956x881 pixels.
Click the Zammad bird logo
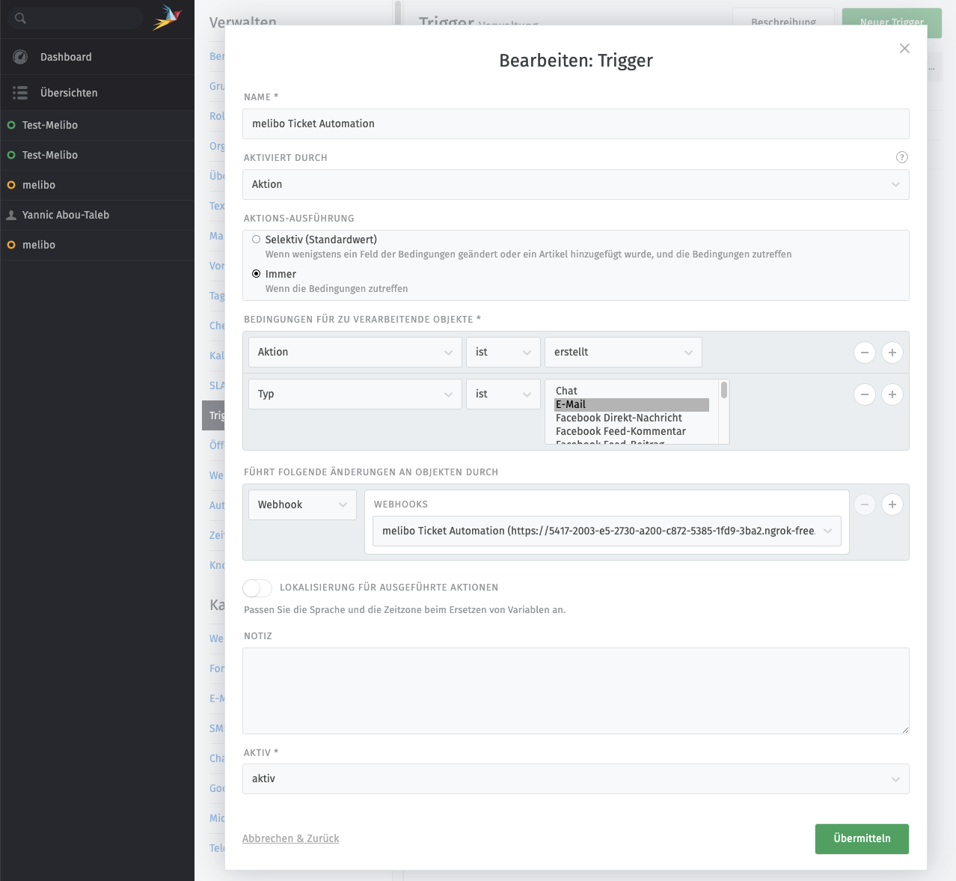pyautogui.click(x=167, y=18)
